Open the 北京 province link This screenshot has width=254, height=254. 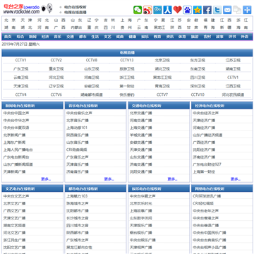coord(10,20)
